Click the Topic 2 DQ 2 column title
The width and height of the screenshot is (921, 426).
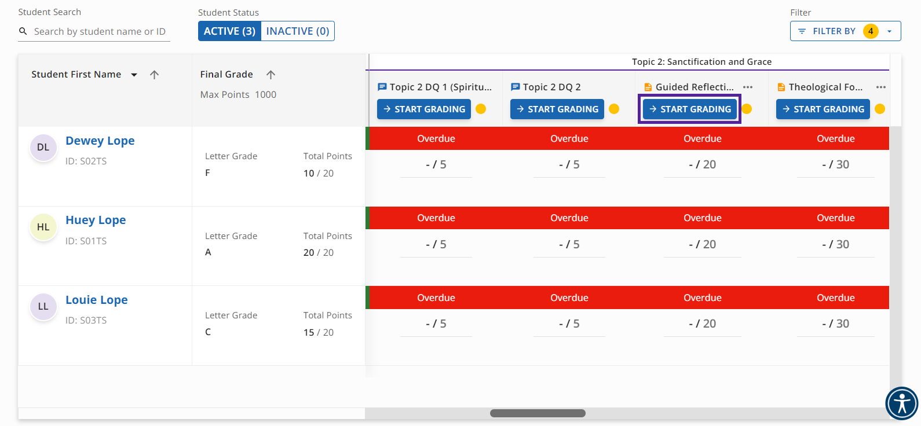point(552,87)
